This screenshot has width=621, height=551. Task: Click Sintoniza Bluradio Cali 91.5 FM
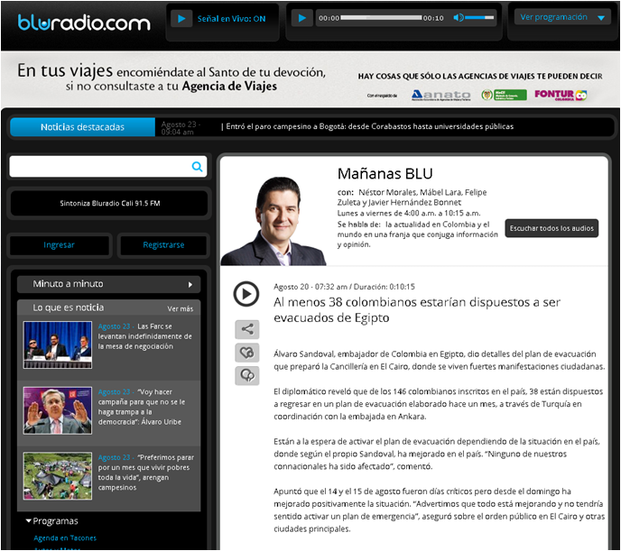(109, 203)
